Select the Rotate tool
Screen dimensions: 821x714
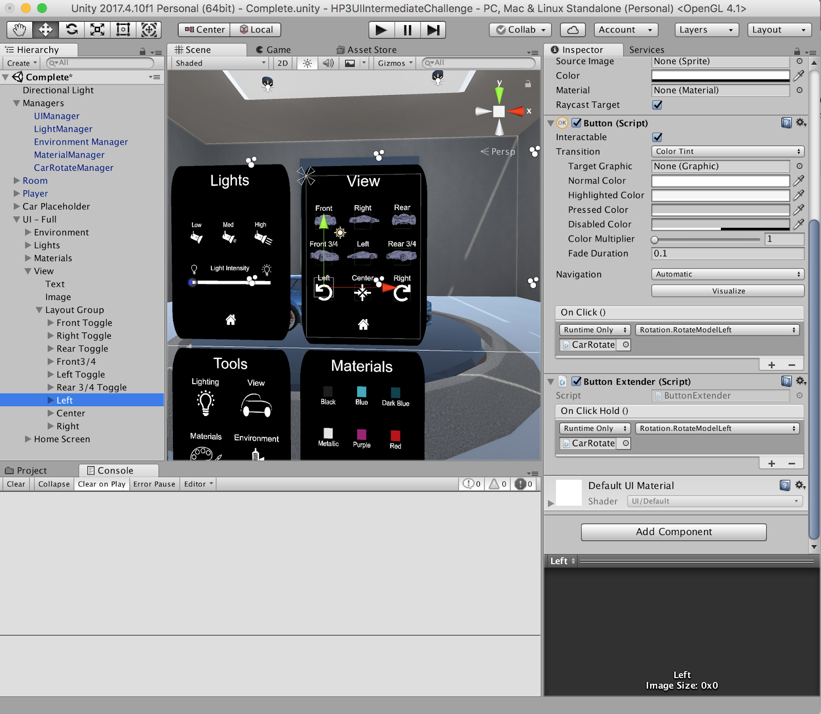tap(72, 30)
